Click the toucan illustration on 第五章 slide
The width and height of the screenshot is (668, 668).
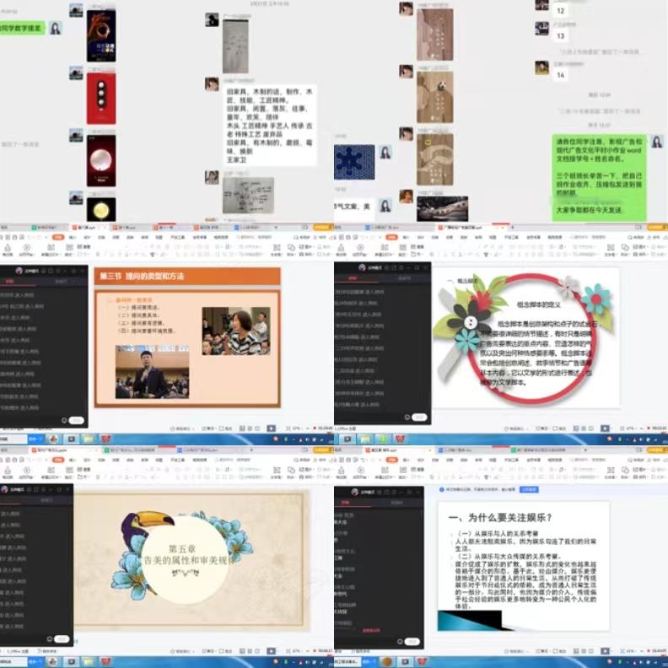click(137, 530)
